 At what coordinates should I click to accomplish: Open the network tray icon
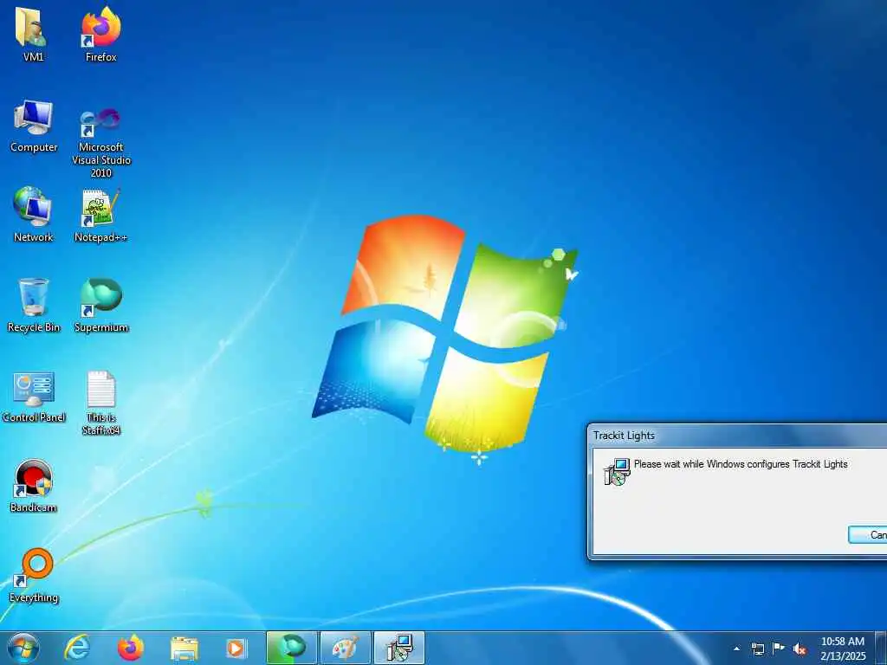click(757, 649)
